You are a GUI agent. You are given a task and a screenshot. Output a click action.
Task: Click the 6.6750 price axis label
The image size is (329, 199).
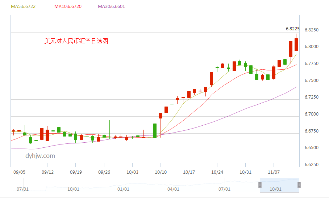[312, 131]
